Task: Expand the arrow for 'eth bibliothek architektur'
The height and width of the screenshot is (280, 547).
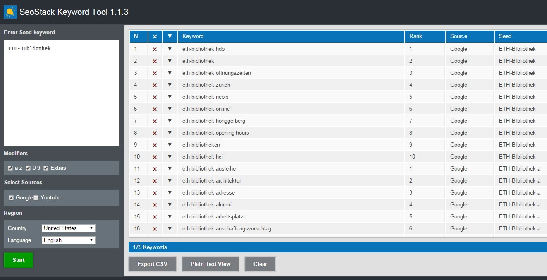Action: pyautogui.click(x=170, y=180)
